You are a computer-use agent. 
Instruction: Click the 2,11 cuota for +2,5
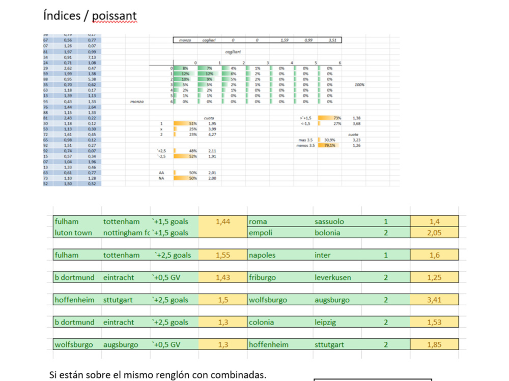pyautogui.click(x=212, y=151)
